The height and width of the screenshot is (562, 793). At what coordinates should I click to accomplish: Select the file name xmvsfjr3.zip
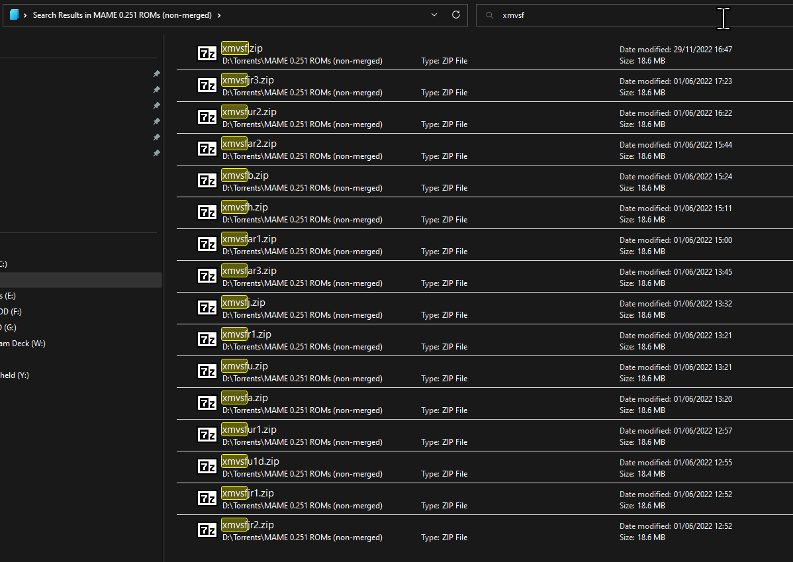pyautogui.click(x=248, y=80)
